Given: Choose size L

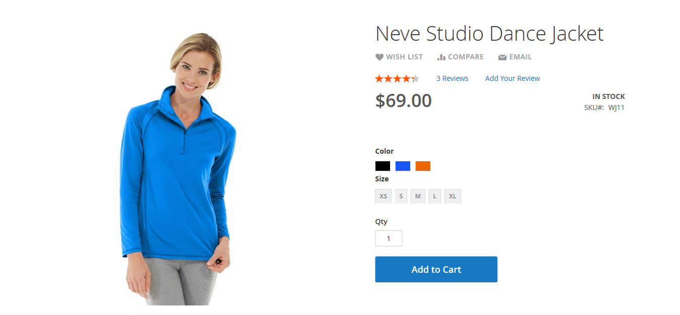Looking at the screenshot, I should (x=435, y=196).
